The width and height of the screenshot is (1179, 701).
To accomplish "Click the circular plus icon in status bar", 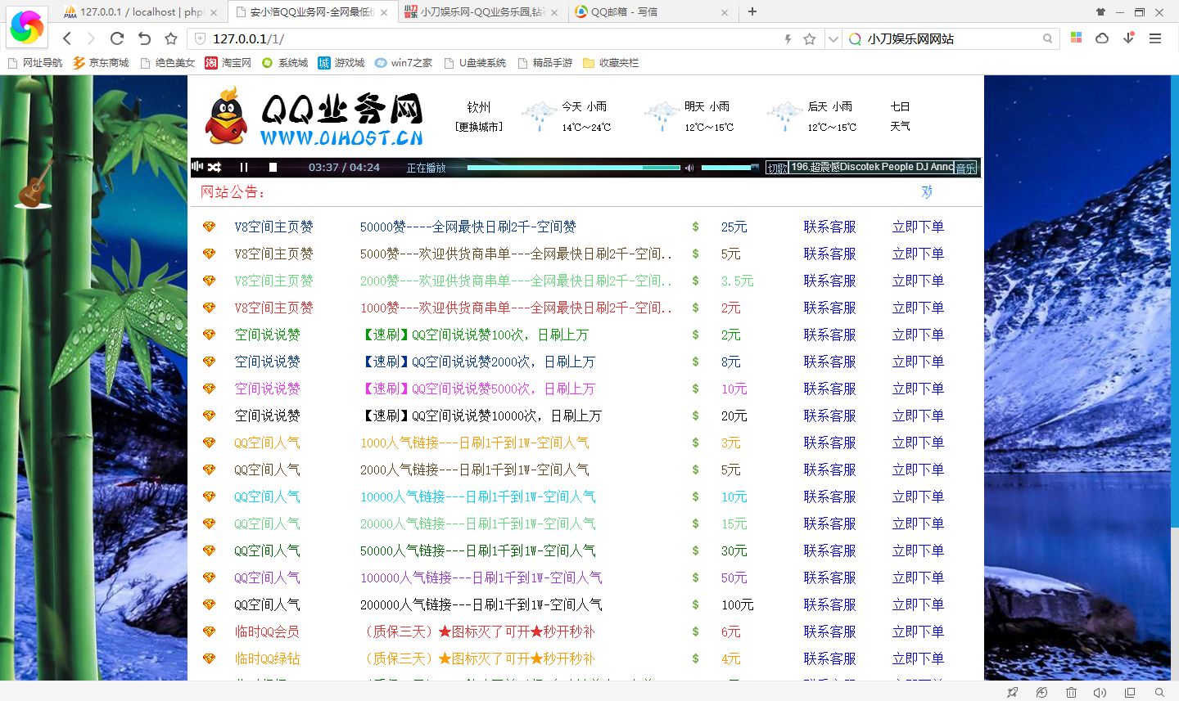I will (x=1041, y=692).
